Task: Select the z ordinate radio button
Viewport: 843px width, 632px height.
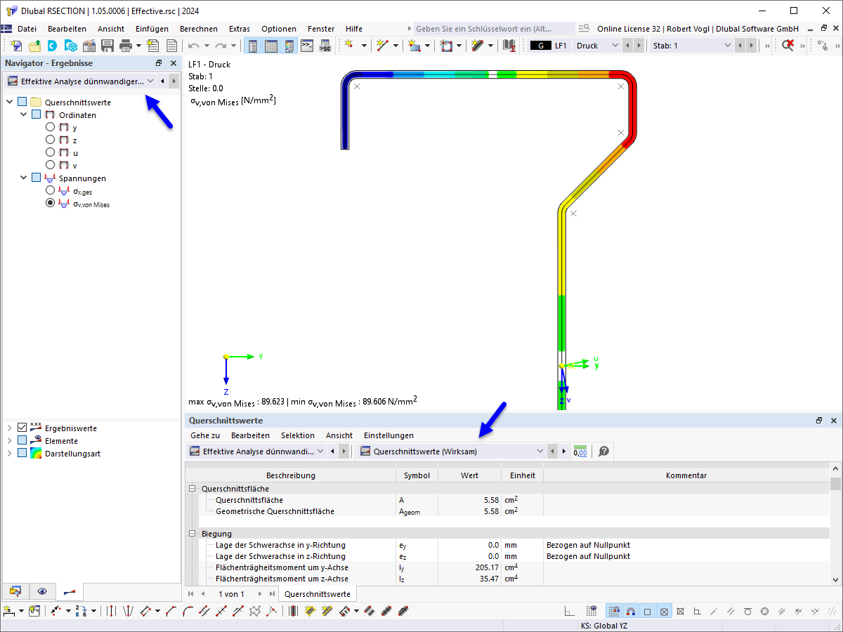Action: [50, 140]
